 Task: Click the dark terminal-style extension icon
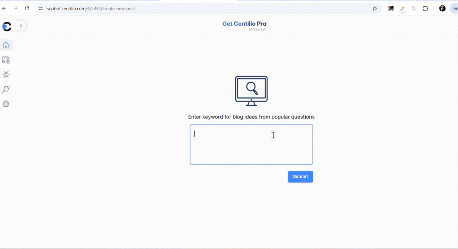click(391, 8)
